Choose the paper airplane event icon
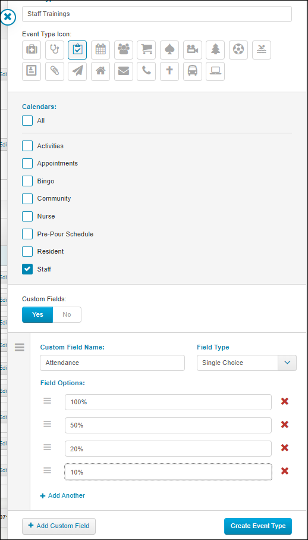 pyautogui.click(x=77, y=71)
